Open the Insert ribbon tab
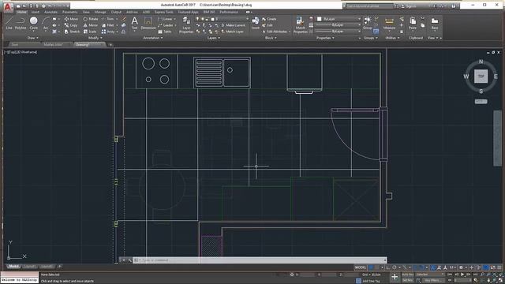The image size is (505, 284). point(35,12)
